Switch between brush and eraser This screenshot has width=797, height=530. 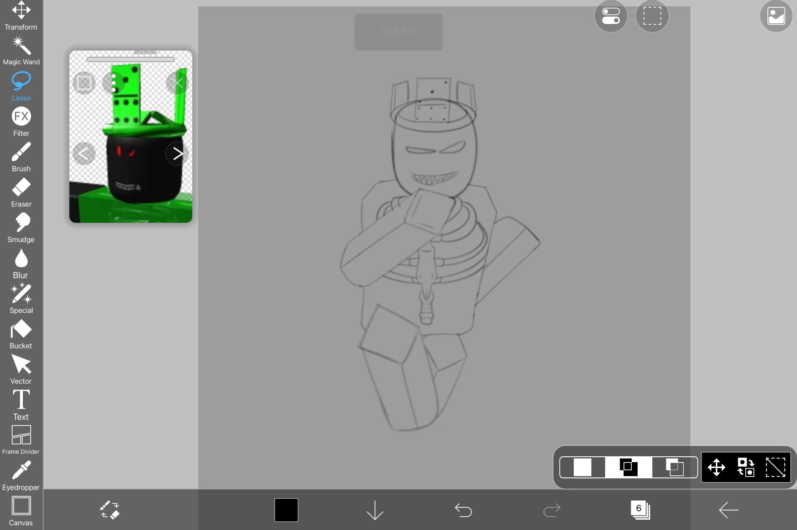coord(110,510)
